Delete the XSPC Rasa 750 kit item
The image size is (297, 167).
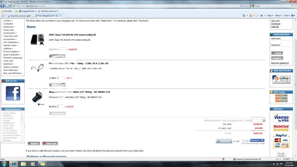[57, 56]
